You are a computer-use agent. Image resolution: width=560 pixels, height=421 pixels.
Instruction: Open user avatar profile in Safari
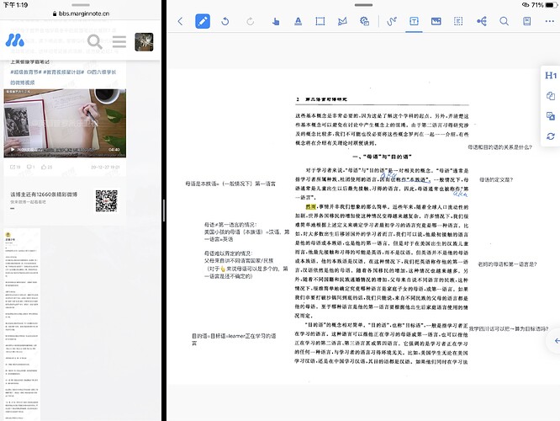tap(144, 42)
